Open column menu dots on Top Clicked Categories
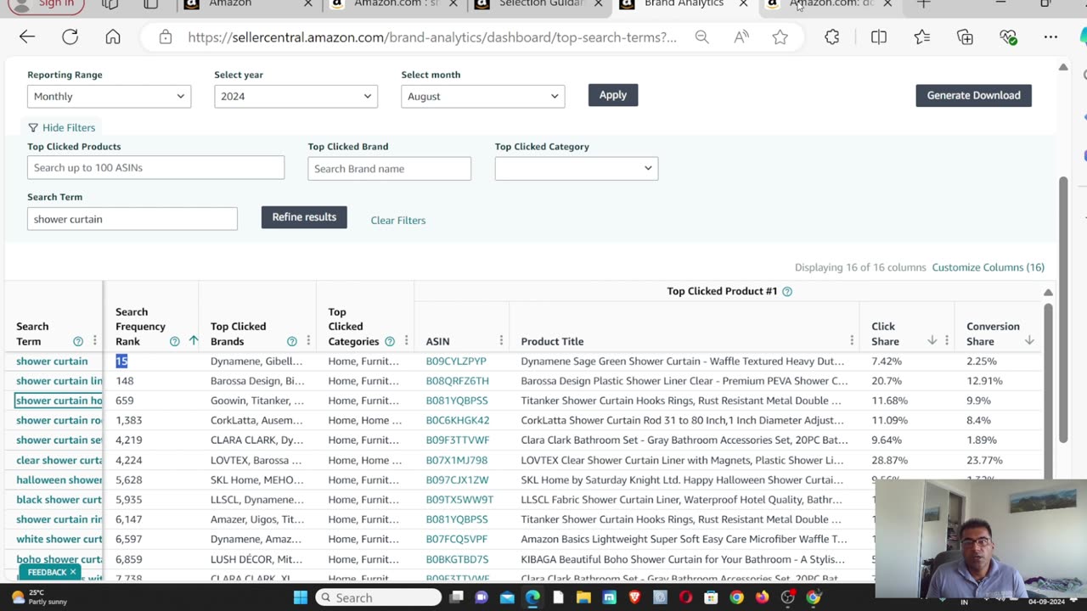Screen dimensions: 1087x611 [x=406, y=341]
